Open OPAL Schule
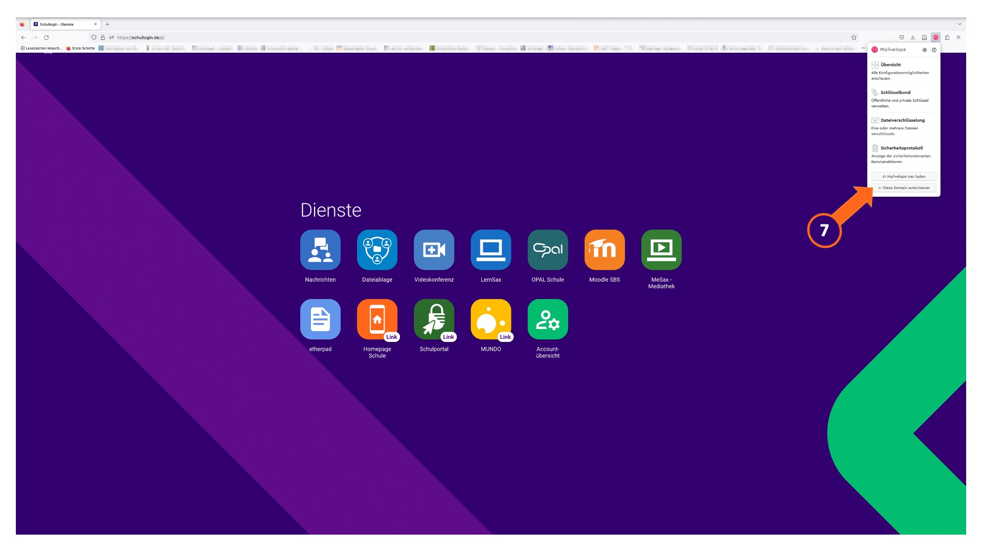982x552 pixels. [547, 250]
